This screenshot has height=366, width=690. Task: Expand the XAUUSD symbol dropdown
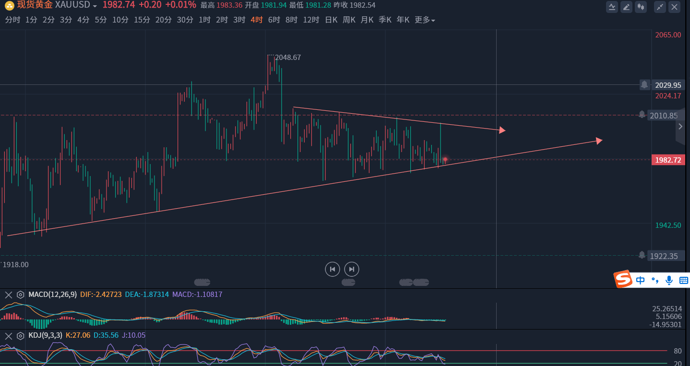[x=95, y=6]
